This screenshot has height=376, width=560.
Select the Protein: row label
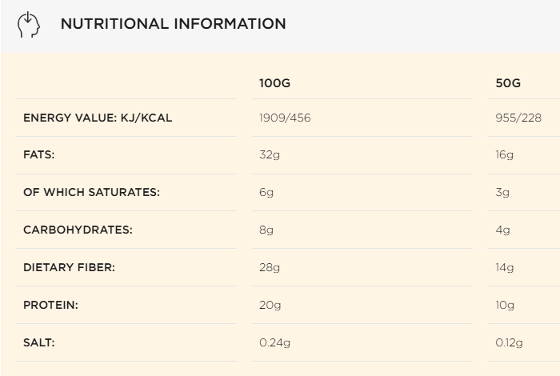[x=50, y=305]
